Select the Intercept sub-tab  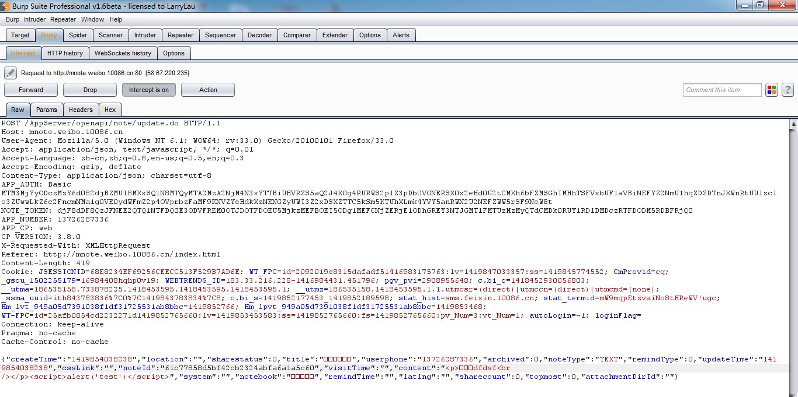23,53
